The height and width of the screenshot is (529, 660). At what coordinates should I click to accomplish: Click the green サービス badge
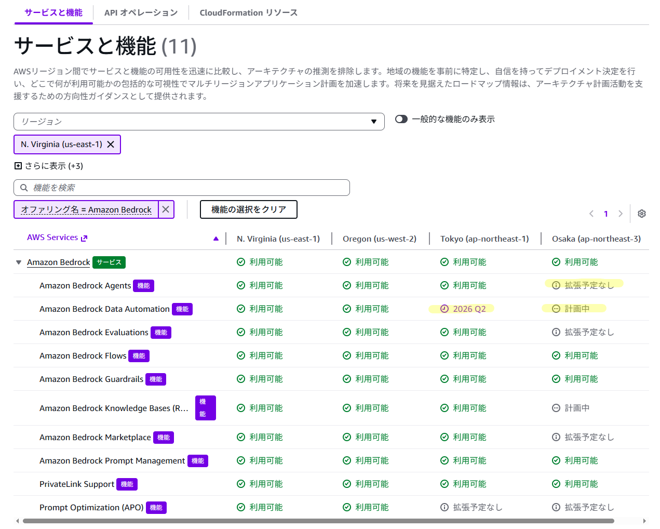click(109, 262)
